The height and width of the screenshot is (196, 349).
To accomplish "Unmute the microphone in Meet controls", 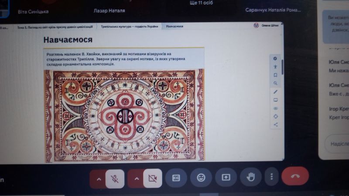I will tap(115, 179).
